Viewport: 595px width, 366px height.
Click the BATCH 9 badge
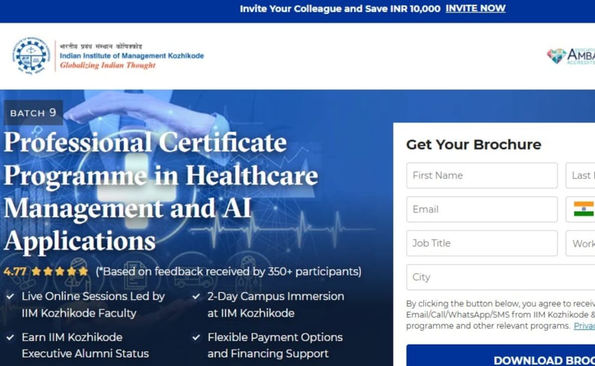click(33, 113)
